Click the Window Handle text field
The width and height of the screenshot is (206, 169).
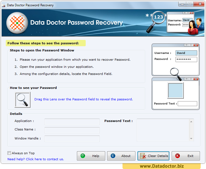point(72,139)
